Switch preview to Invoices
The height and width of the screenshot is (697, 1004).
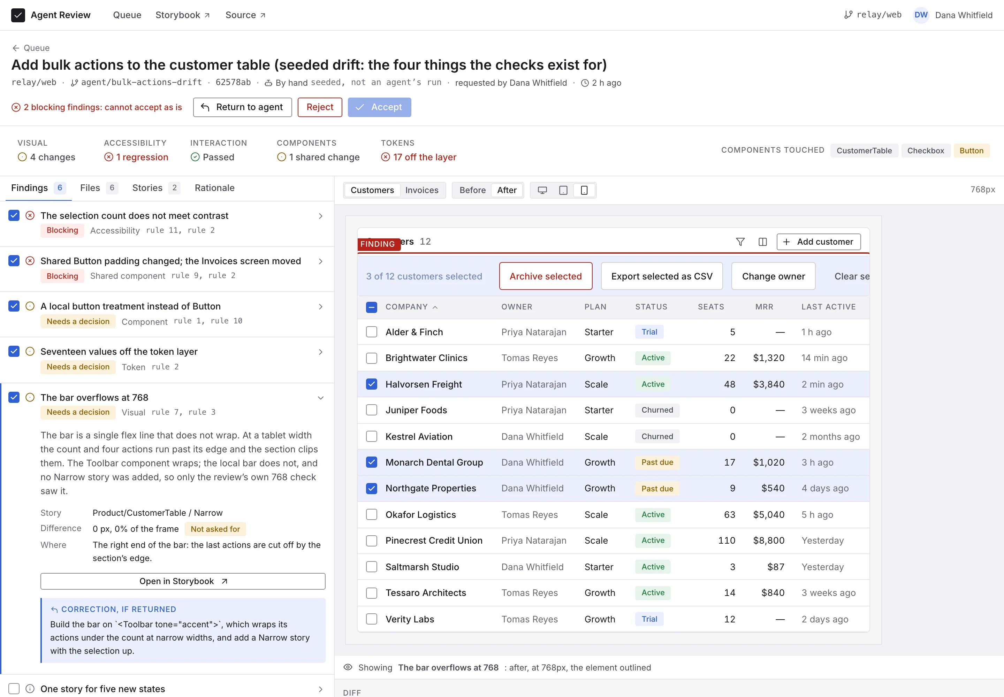pyautogui.click(x=421, y=190)
